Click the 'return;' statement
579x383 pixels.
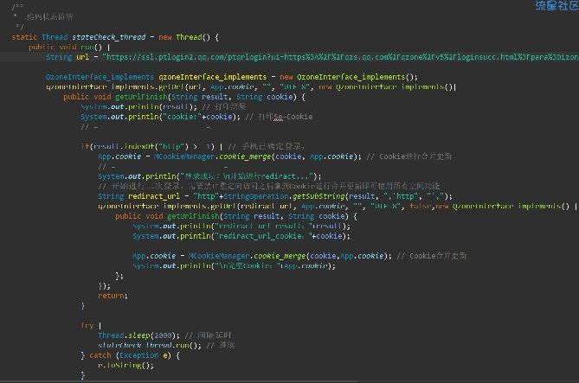click(113, 296)
